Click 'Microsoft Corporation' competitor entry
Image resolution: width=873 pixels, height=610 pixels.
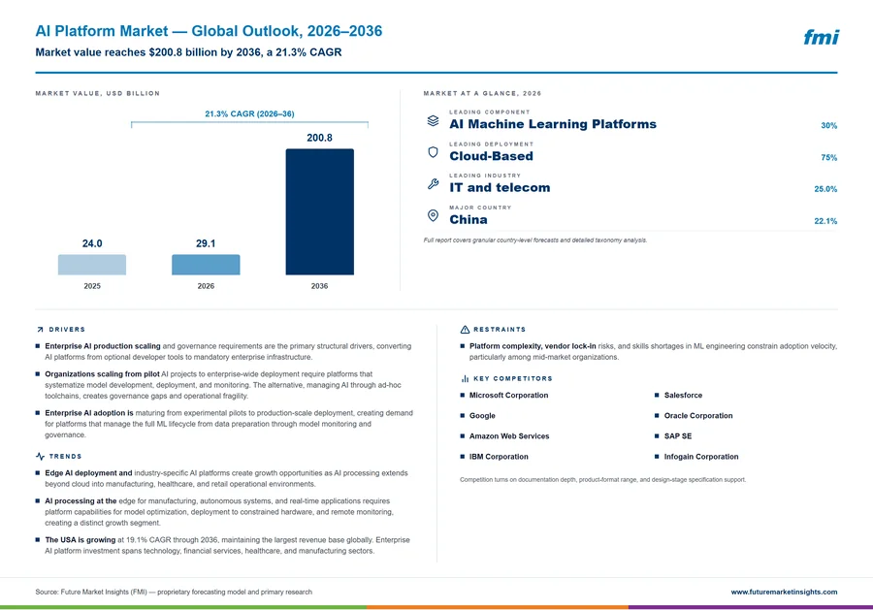pos(508,395)
